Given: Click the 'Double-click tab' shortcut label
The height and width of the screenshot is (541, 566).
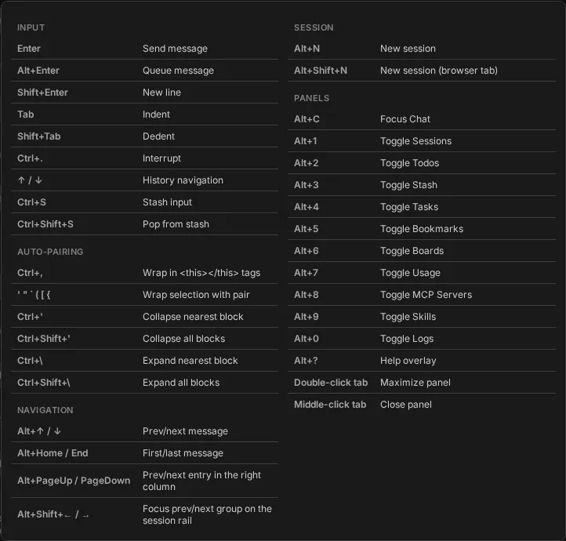Looking at the screenshot, I should (331, 383).
